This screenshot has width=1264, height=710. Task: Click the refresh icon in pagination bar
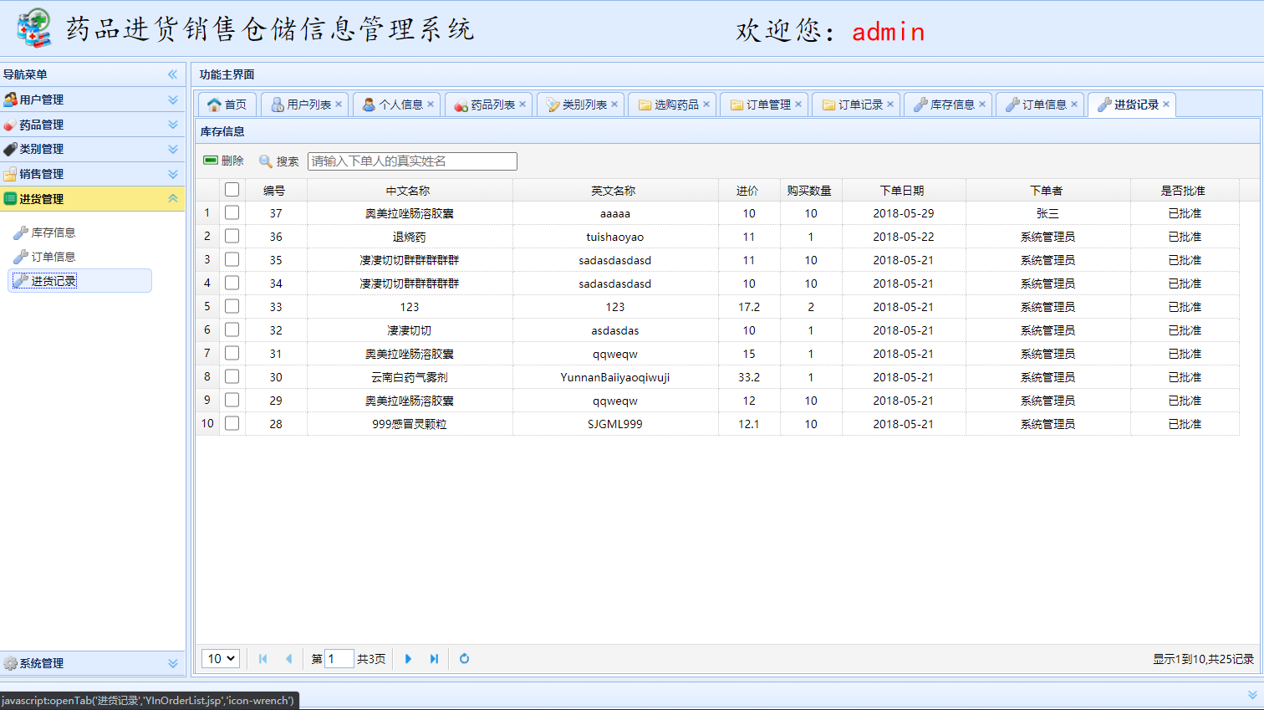[464, 659]
